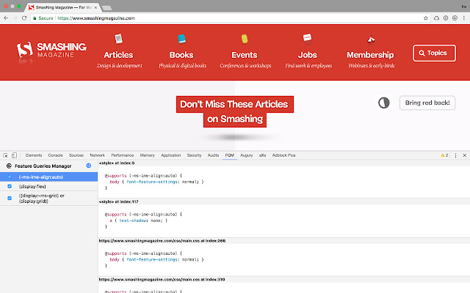Open the Articles navigation link
The height and width of the screenshot is (293, 470).
pos(118,55)
